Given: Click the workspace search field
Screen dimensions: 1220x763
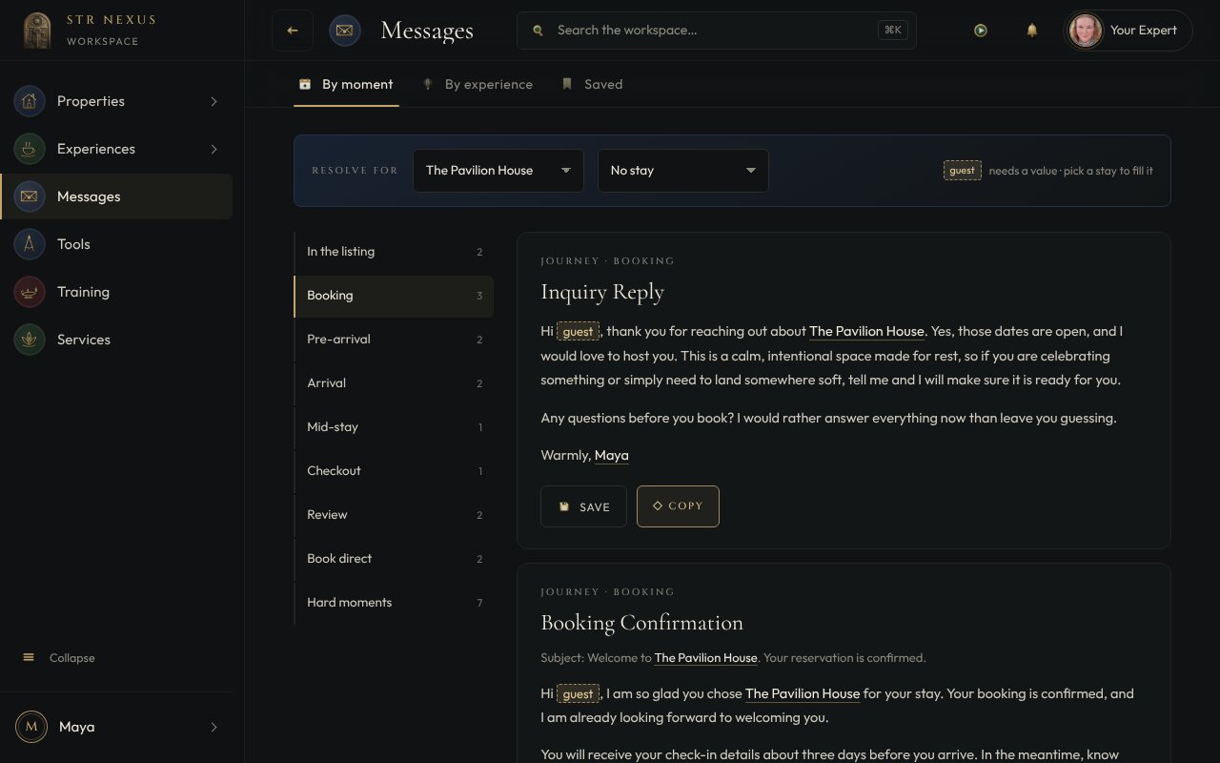Looking at the screenshot, I should click(717, 31).
